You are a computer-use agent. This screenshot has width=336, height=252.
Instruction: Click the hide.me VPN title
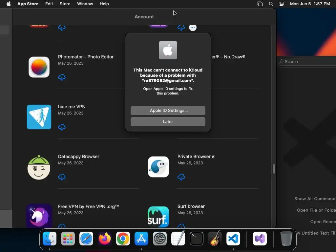72,107
